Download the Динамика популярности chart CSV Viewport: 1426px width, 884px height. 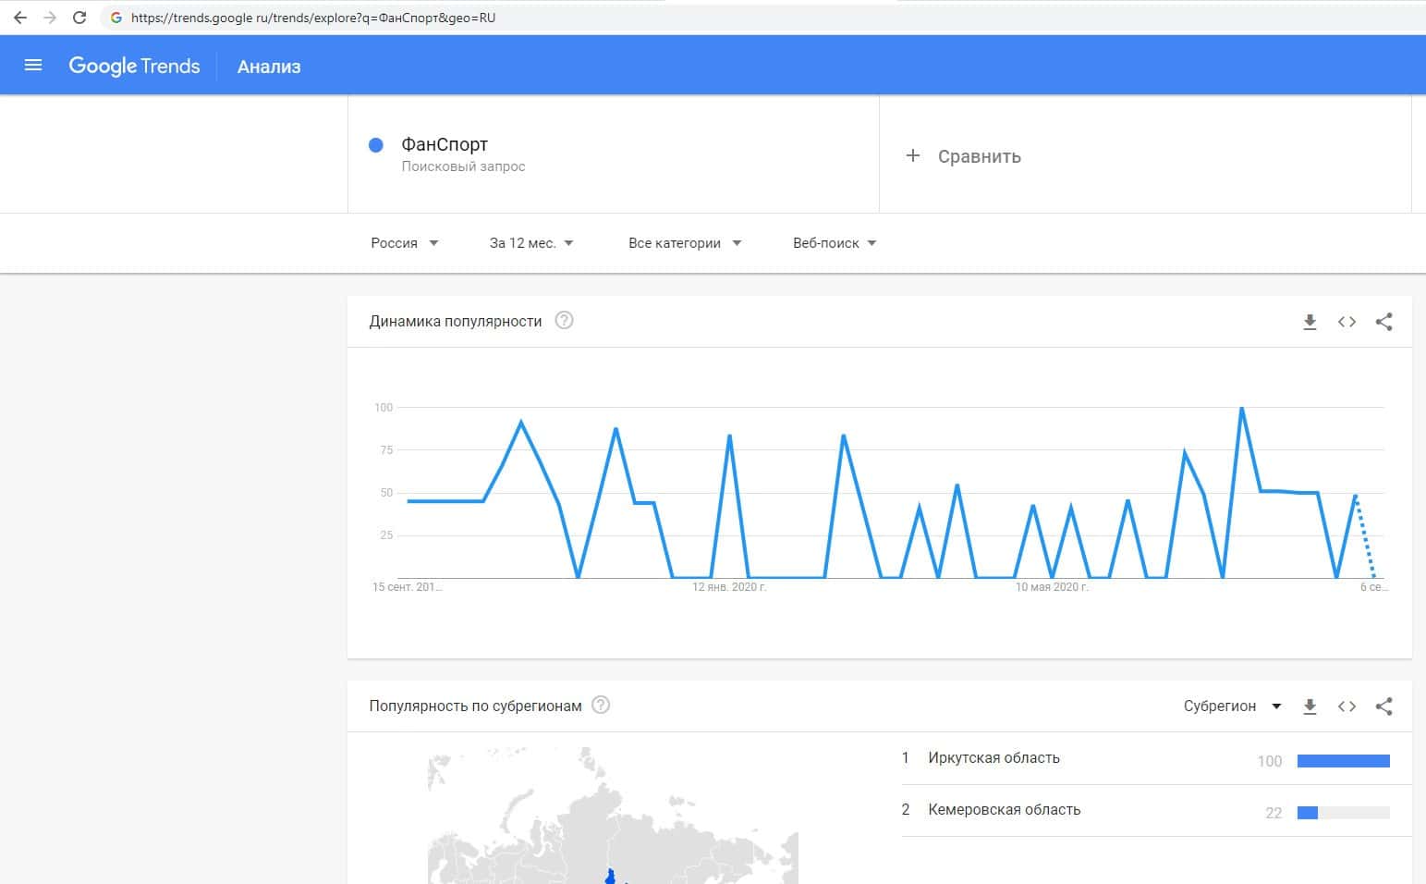coord(1310,322)
